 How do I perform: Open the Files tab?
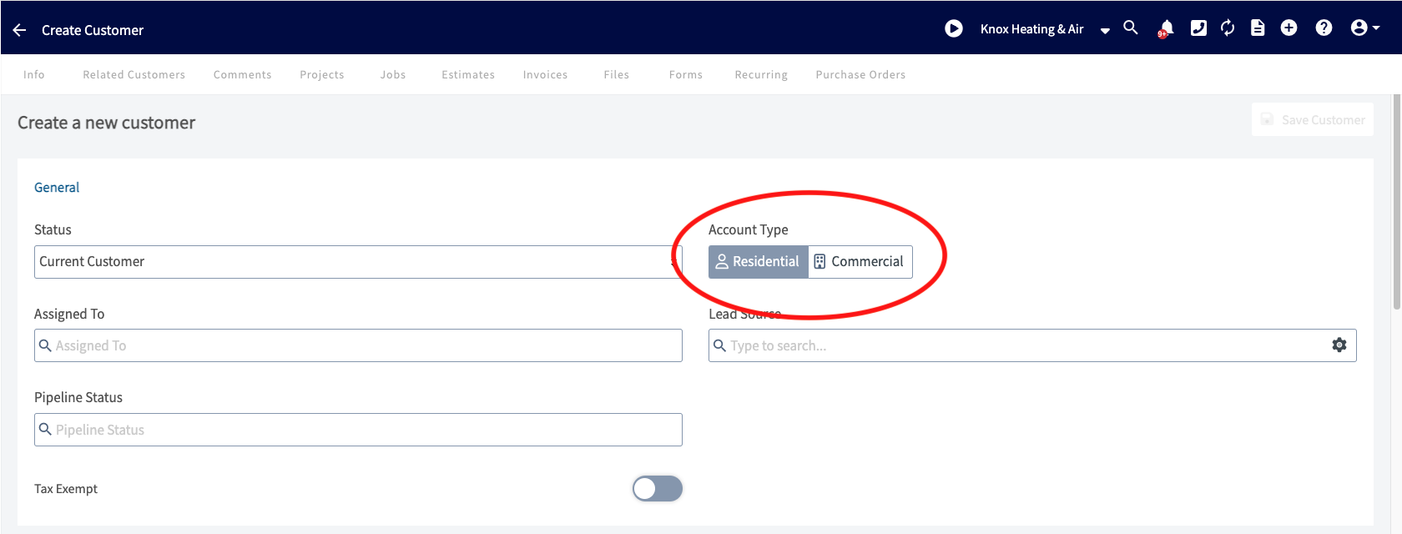tap(617, 74)
